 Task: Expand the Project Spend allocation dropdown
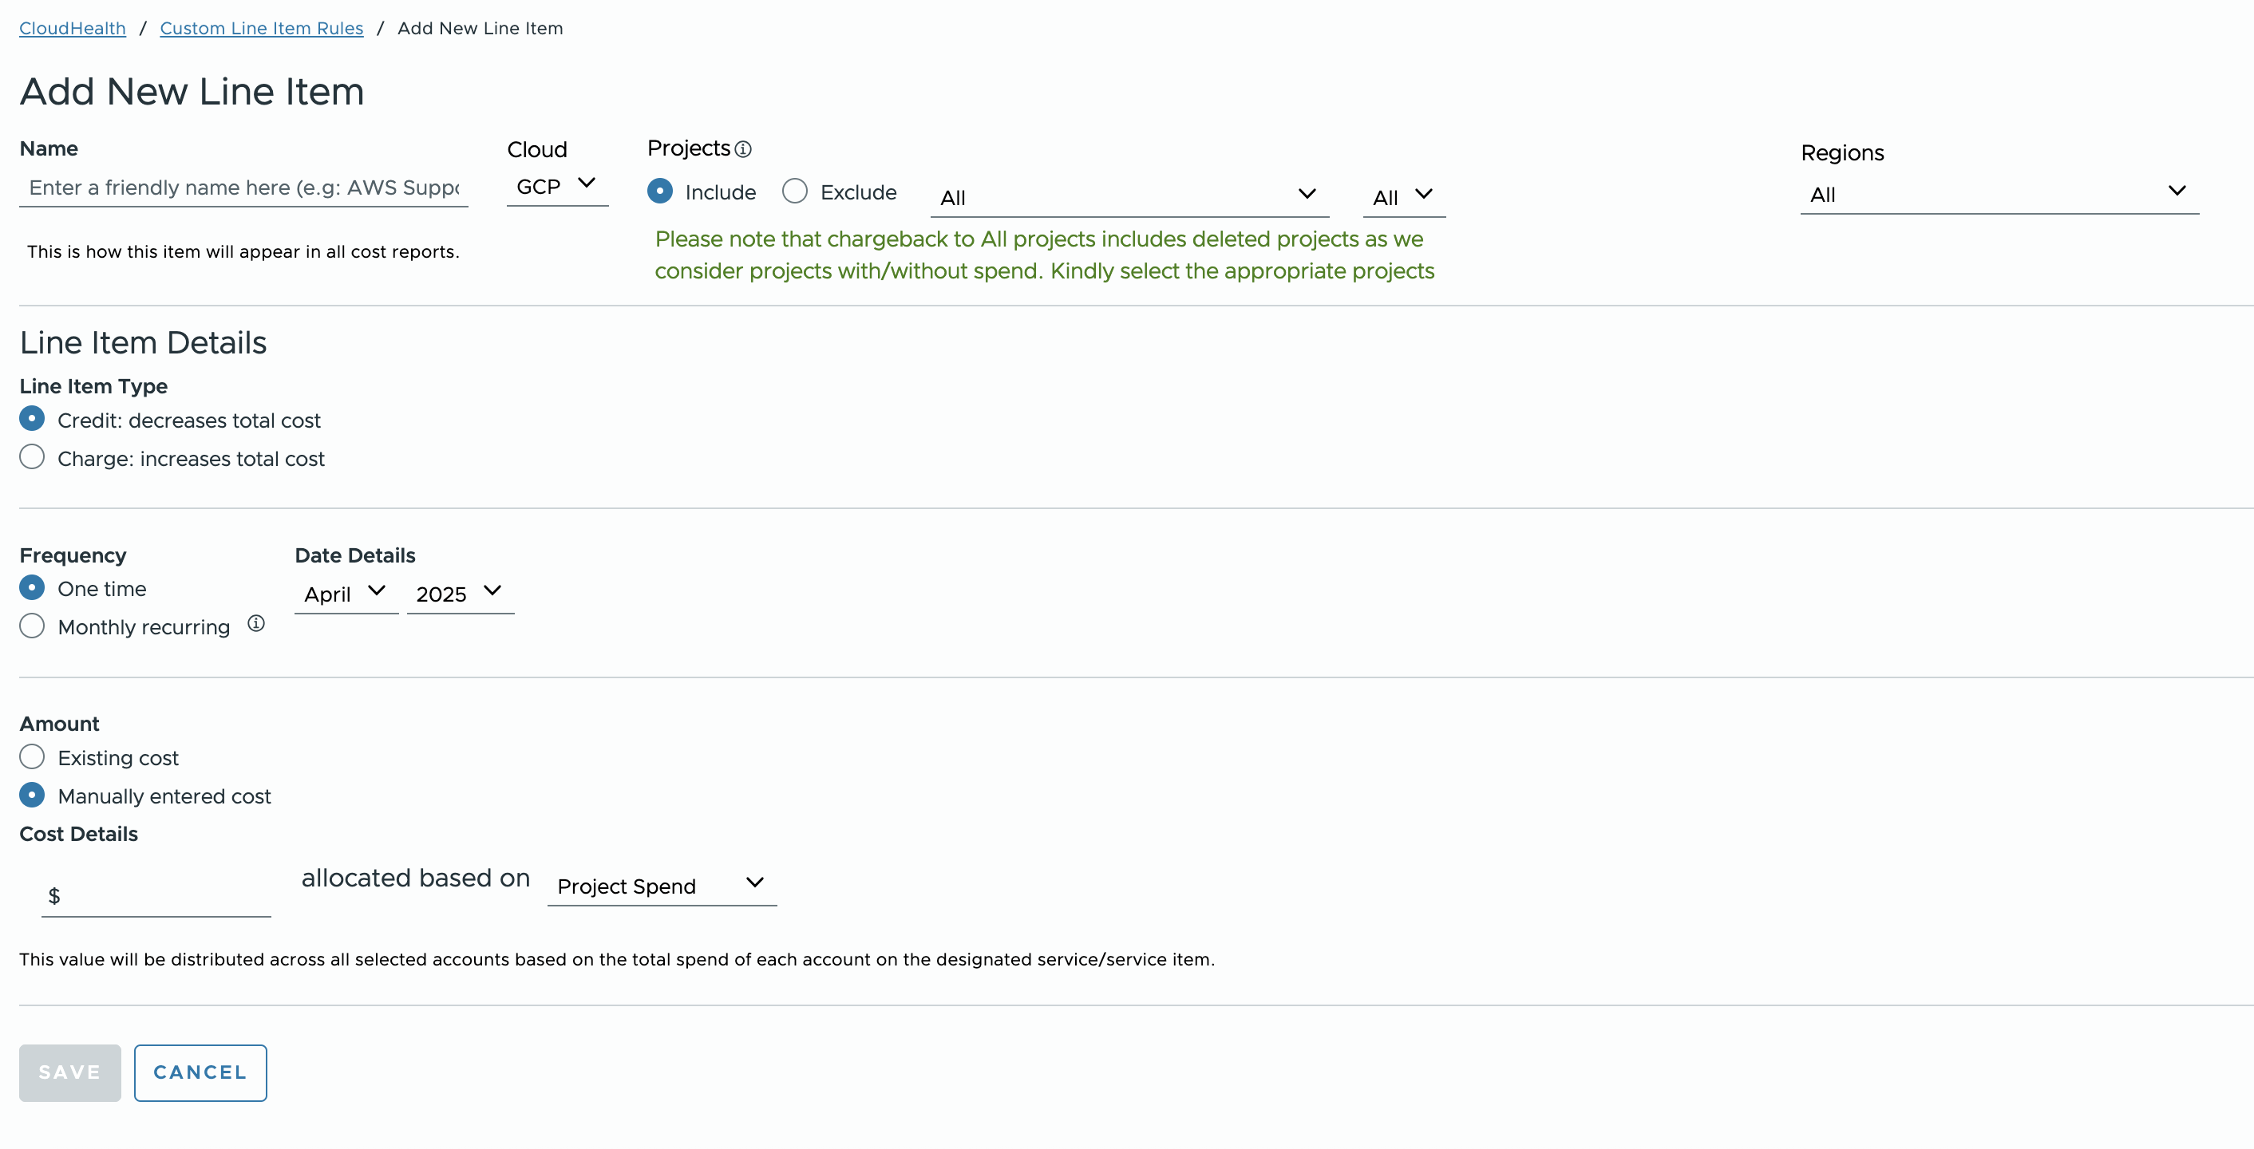[x=662, y=885]
